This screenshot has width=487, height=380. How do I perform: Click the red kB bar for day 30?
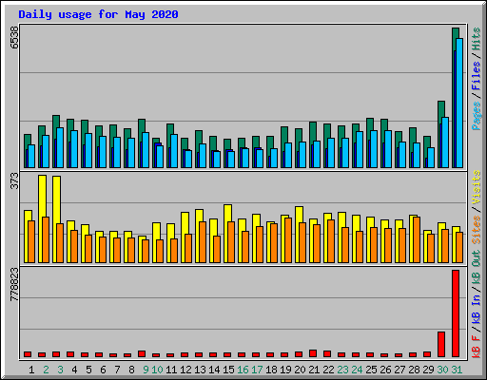point(441,345)
